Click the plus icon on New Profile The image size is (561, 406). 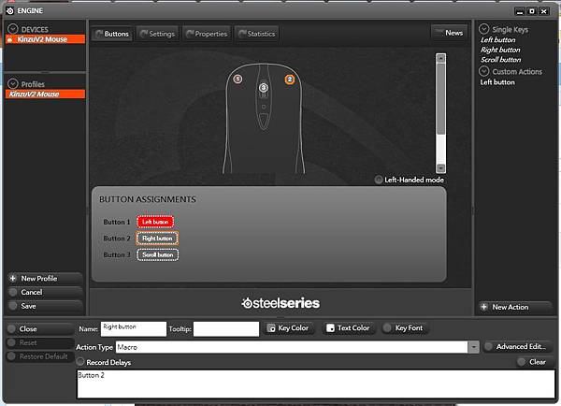pos(13,278)
